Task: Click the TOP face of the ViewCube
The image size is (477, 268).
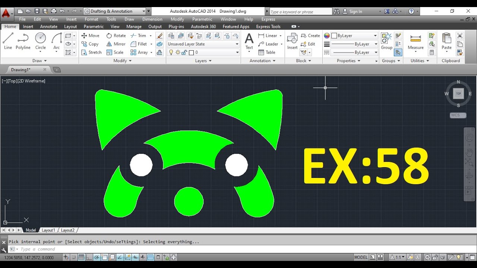Action: 458,93
